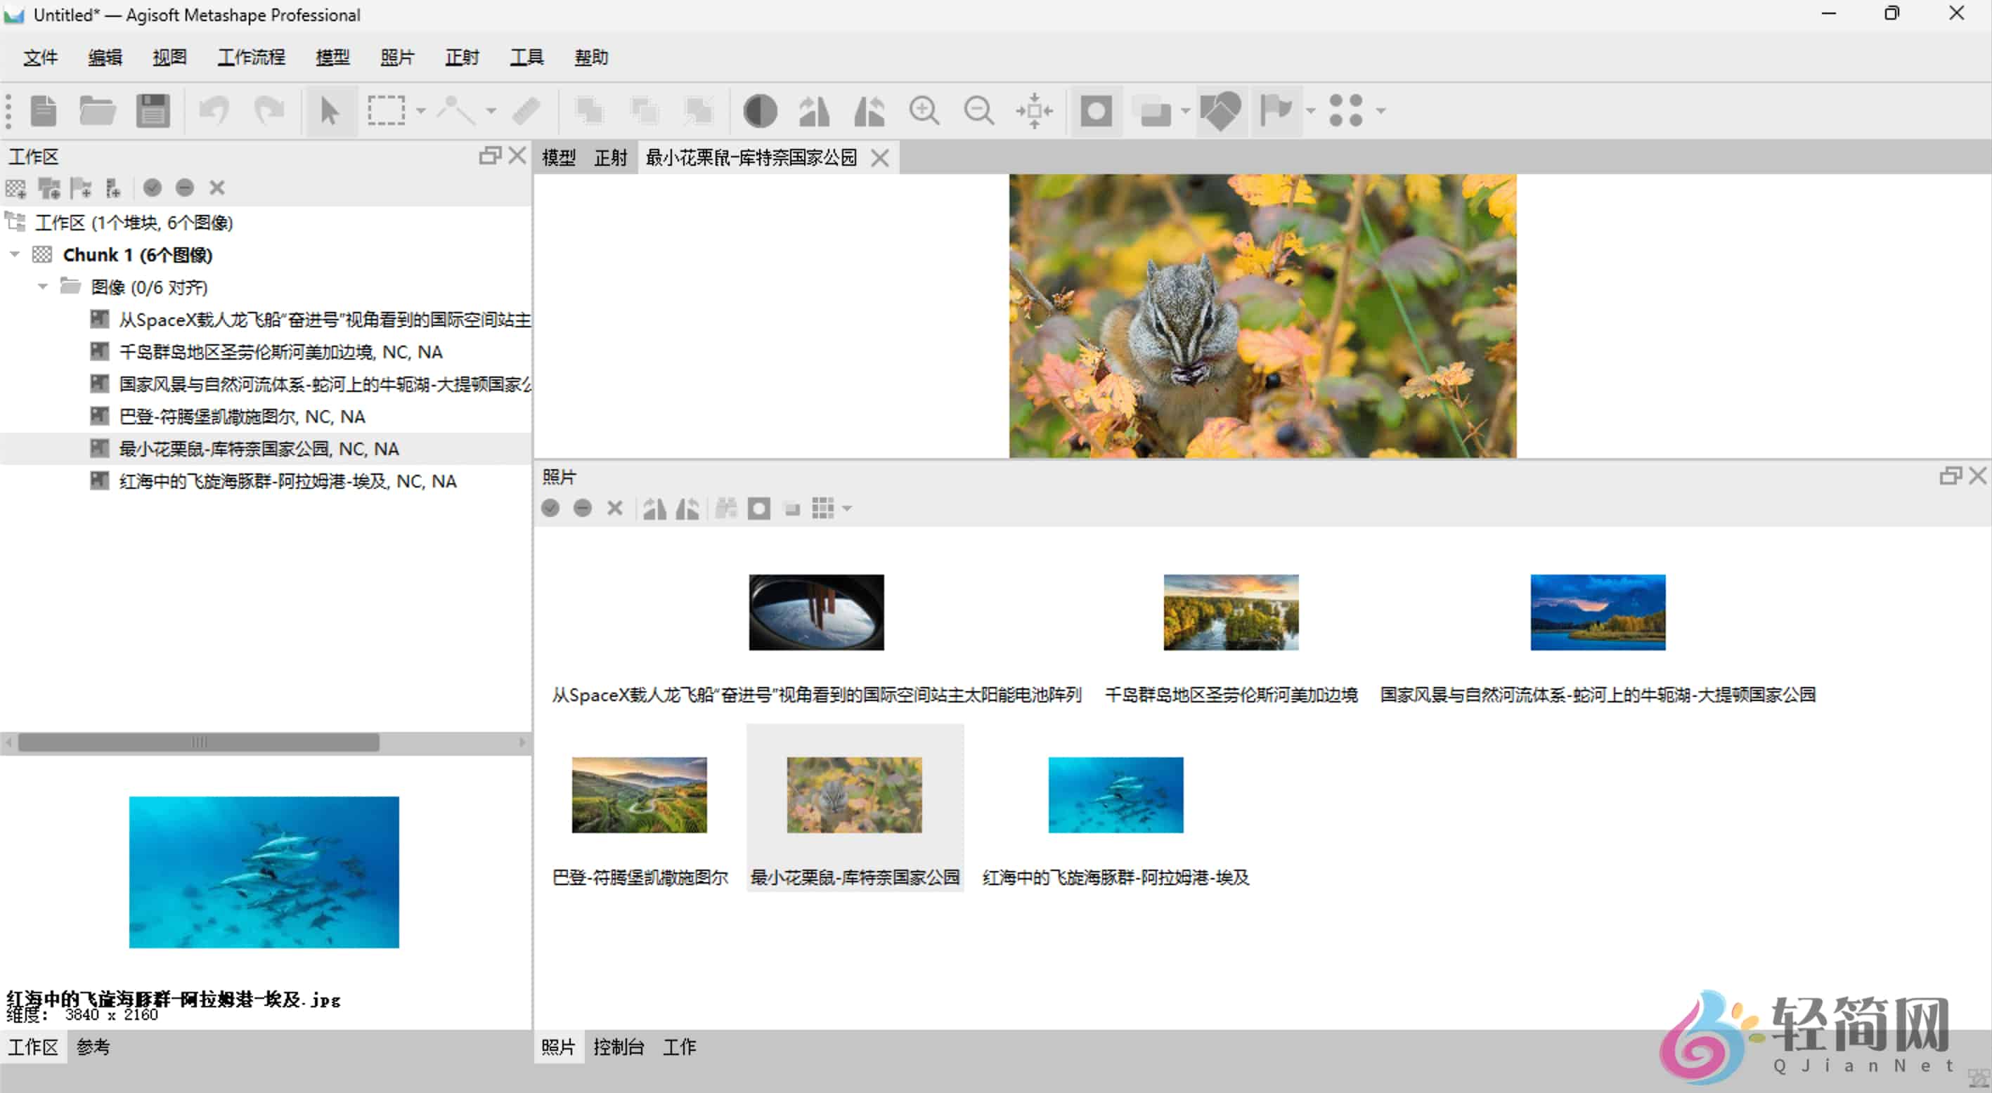
Task: Open the 工作流程 menu
Action: 250,56
